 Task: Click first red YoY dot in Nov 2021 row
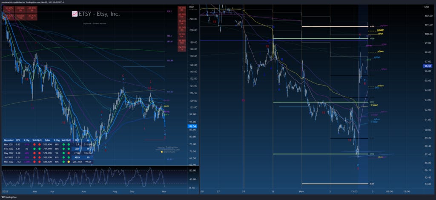pos(34,144)
